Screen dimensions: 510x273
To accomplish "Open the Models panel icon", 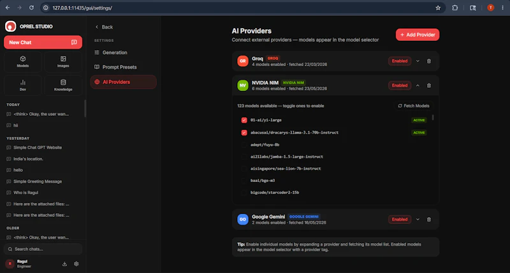I will pos(23,61).
